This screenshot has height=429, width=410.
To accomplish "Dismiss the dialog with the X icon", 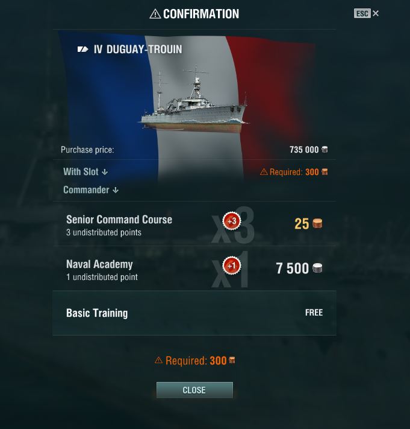I will coord(376,13).
